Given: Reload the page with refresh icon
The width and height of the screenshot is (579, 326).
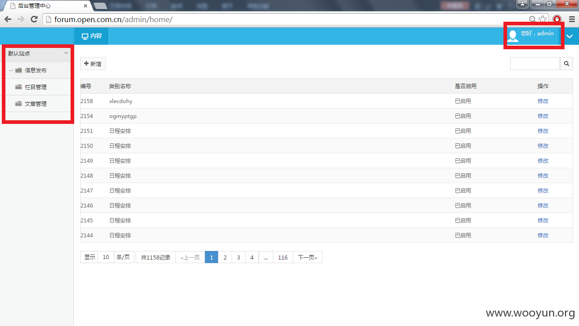Looking at the screenshot, I should (34, 19).
